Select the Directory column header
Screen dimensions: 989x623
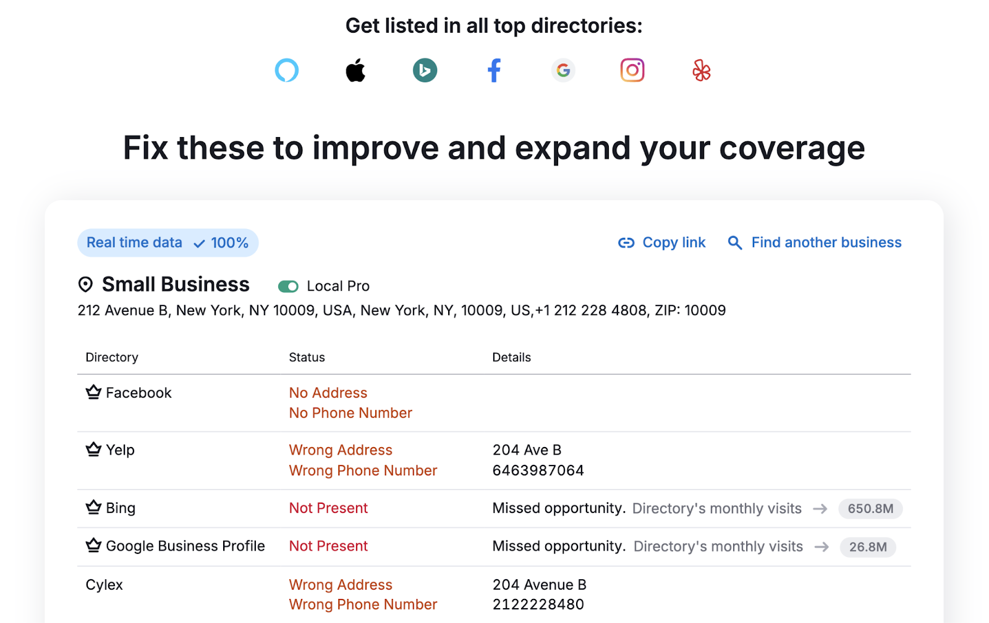[x=112, y=357]
